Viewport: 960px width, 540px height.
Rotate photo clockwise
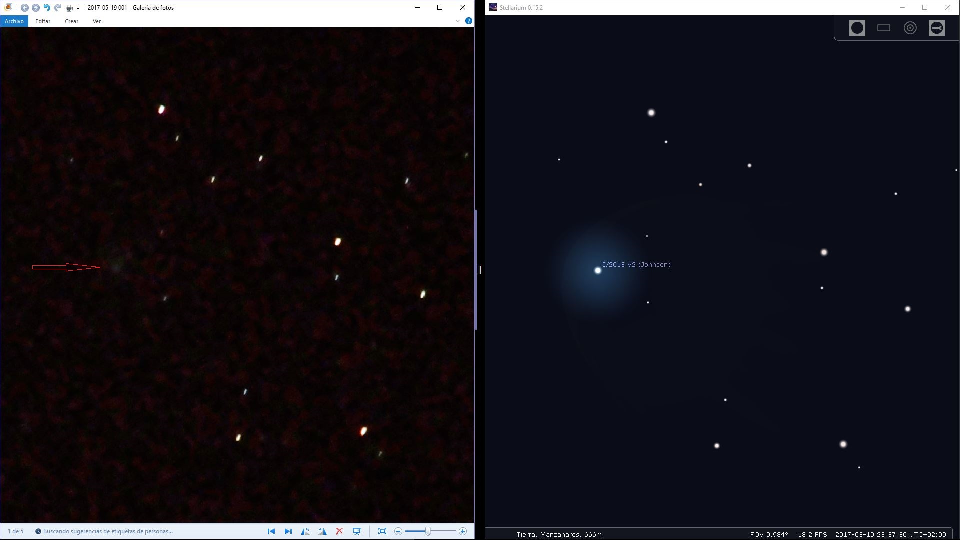click(322, 531)
